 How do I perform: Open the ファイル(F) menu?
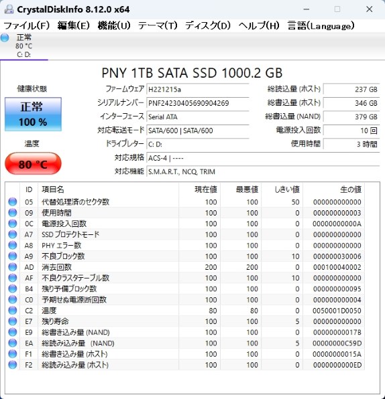coord(27,25)
